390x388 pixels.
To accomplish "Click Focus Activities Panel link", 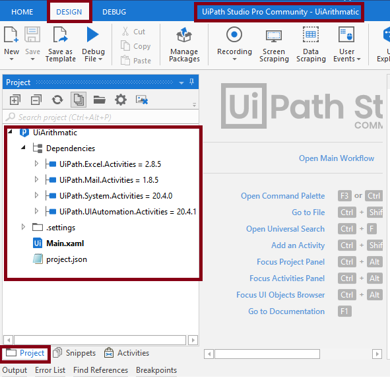I will (287, 278).
